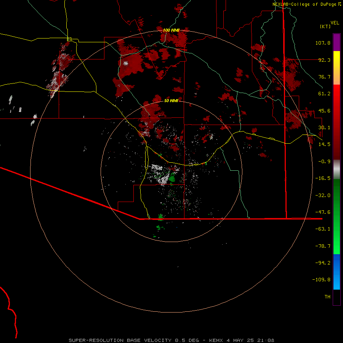The width and height of the screenshot is (343, 343).
Task: Click the 45.6 legend value
Action: coord(324,111)
